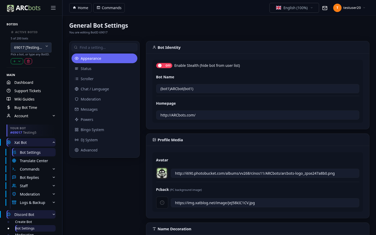The height and width of the screenshot is (235, 376).
Task: Open the active BotID selector 69017
Action: pos(31,47)
